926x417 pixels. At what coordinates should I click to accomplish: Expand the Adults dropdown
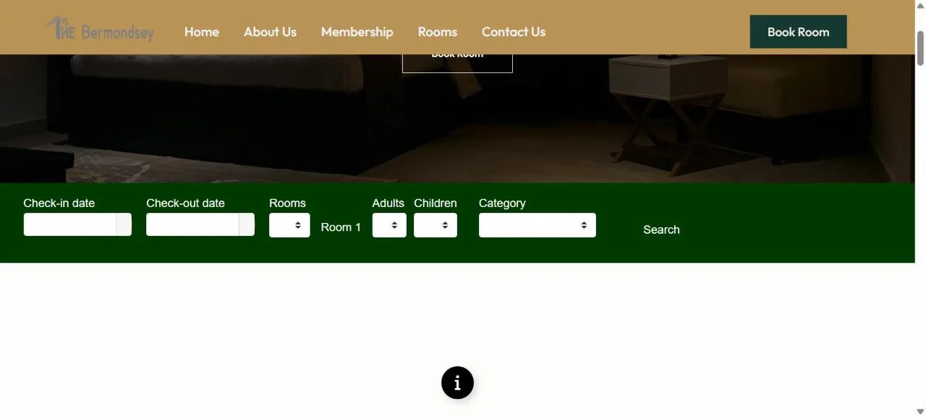pyautogui.click(x=389, y=225)
